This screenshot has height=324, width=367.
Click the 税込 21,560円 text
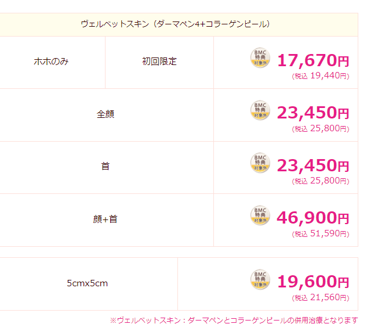pyautogui.click(x=321, y=297)
